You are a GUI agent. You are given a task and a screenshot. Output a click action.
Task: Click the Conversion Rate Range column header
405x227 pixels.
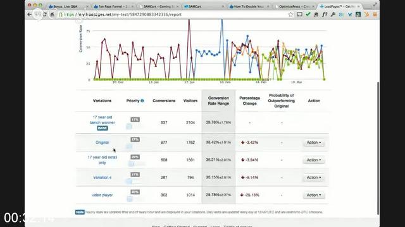click(x=218, y=101)
